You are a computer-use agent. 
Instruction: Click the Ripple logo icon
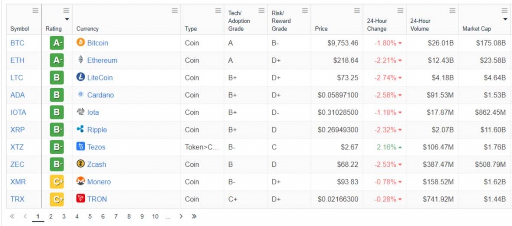click(x=80, y=129)
